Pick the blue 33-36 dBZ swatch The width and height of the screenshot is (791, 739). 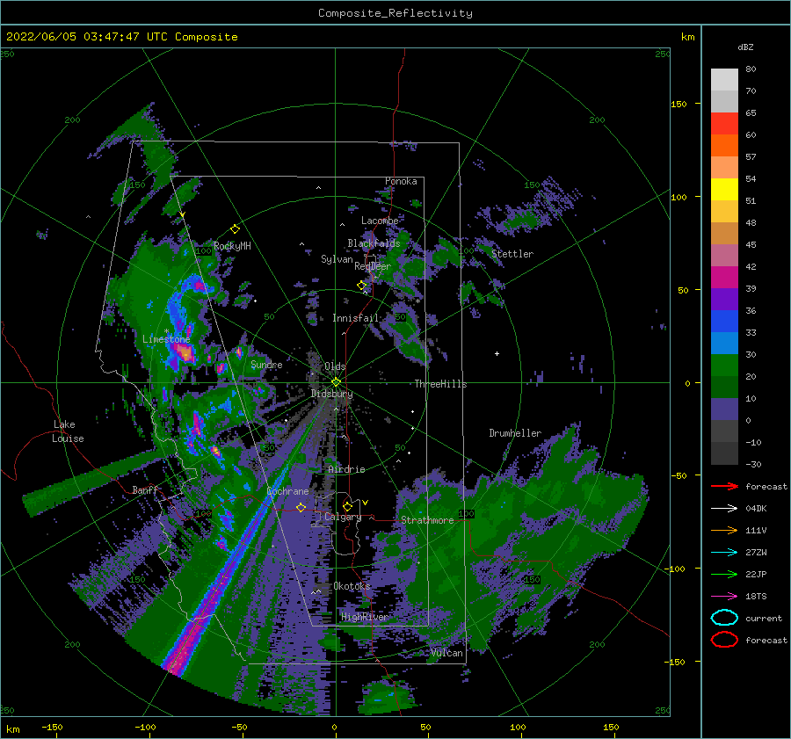724,322
